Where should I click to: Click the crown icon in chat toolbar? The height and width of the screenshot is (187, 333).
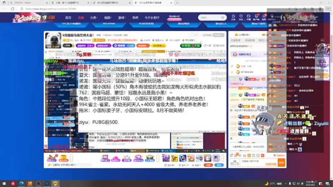click(x=244, y=155)
